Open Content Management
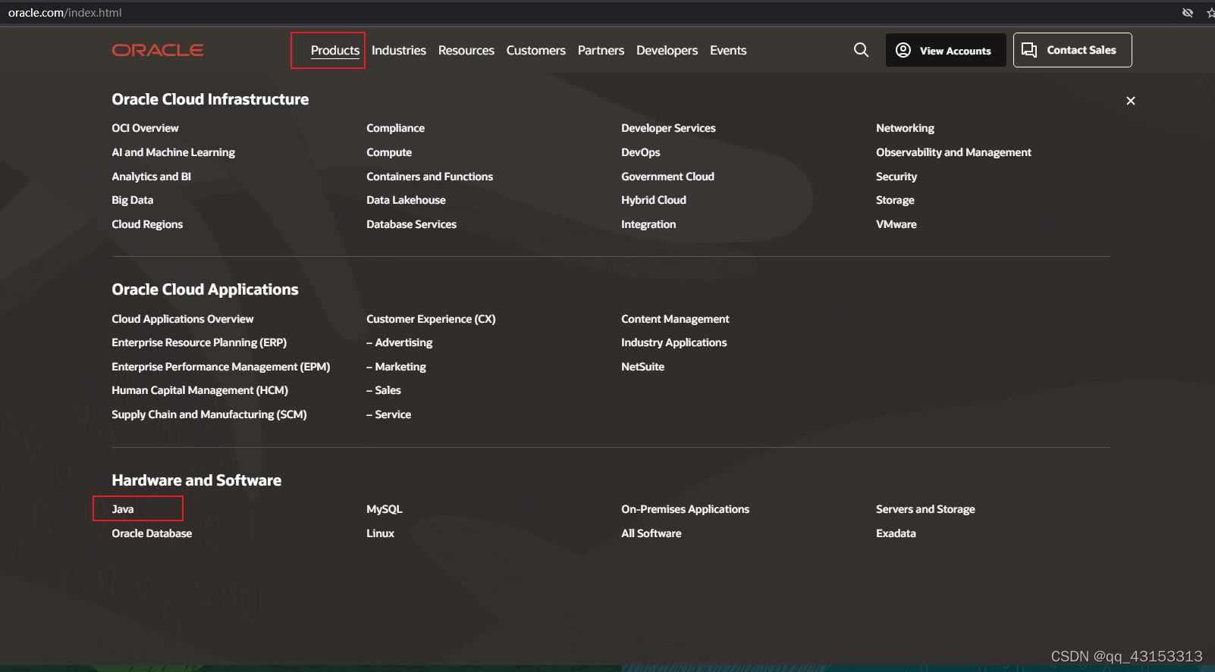 [x=675, y=319]
